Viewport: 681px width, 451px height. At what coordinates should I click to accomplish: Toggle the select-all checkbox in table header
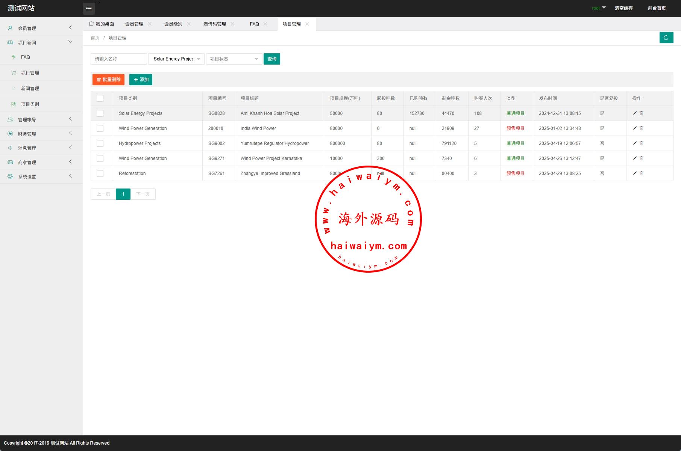[x=100, y=98]
